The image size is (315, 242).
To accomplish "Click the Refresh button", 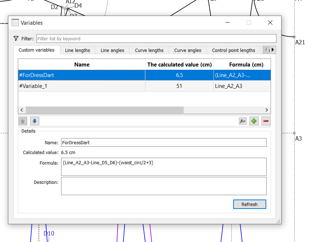I will coord(250,204).
